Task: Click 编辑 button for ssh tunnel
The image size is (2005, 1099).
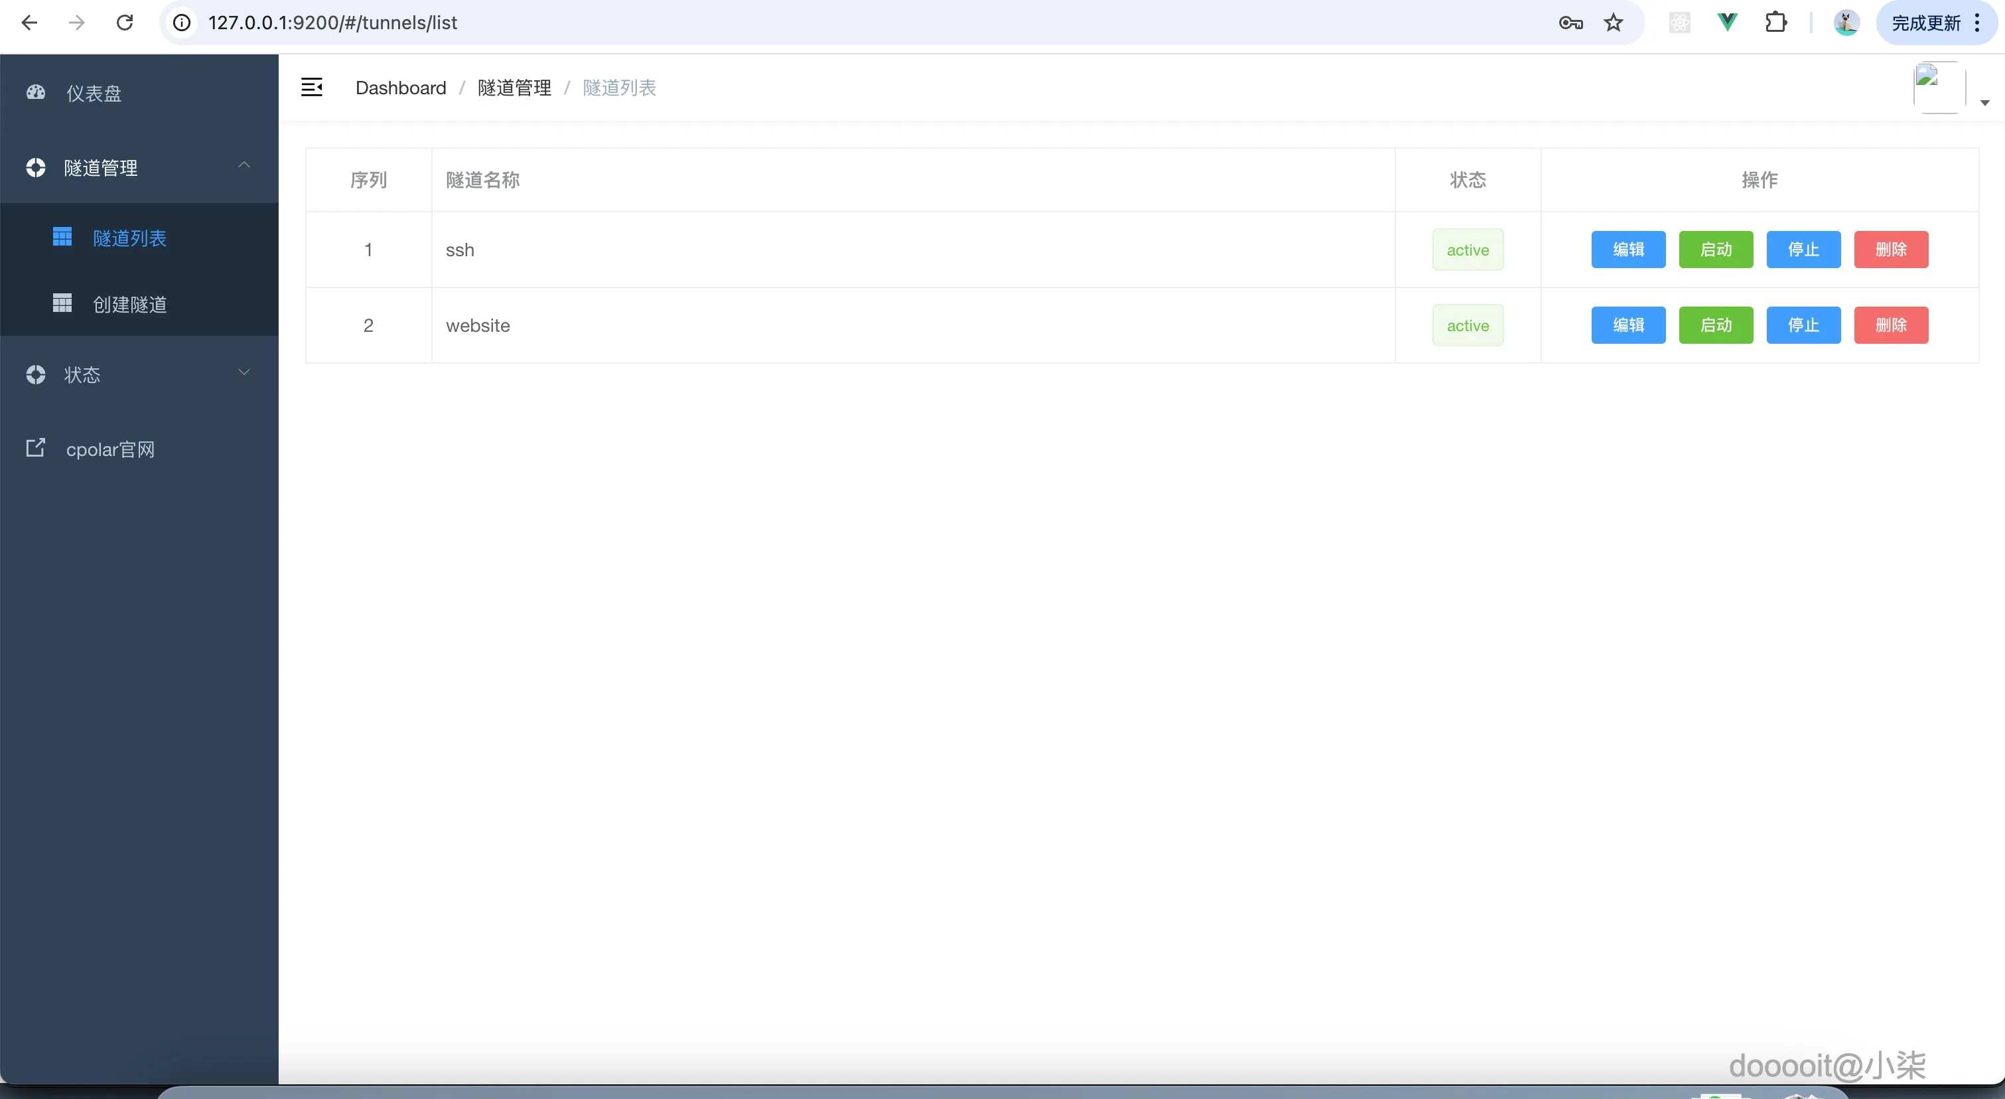Action: pos(1627,249)
